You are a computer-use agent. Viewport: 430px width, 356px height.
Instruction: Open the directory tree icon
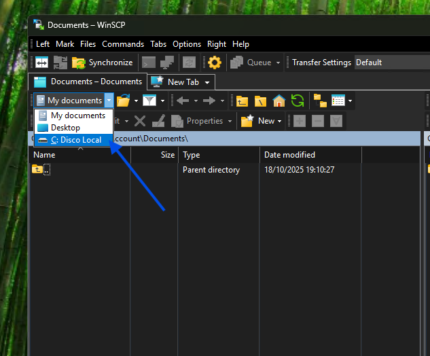pos(319,101)
